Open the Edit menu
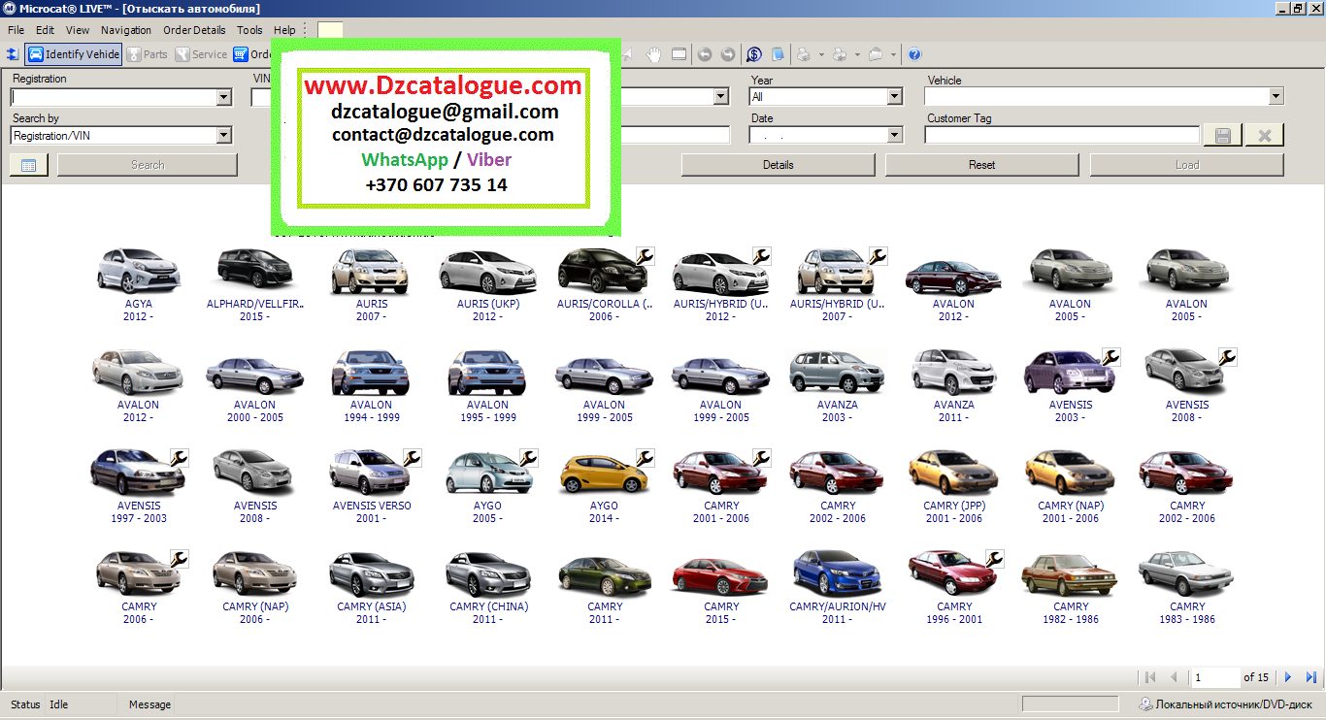The image size is (1326, 720). tap(46, 30)
